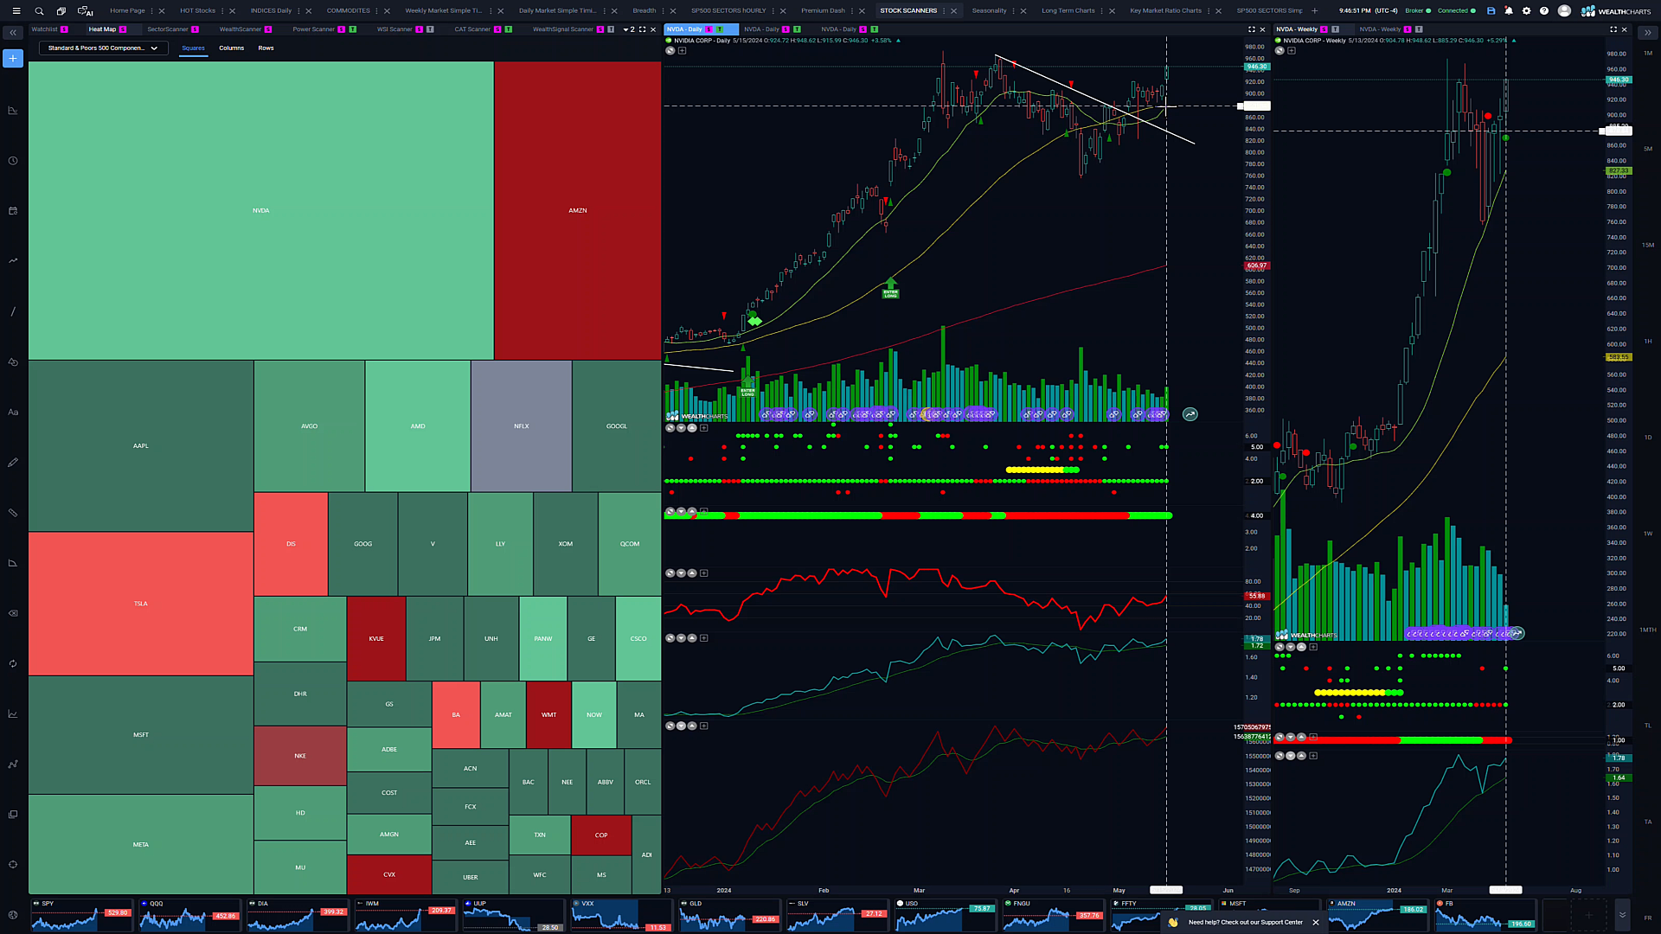
Task: Select the text annotation Aa tool
Action: (x=13, y=412)
